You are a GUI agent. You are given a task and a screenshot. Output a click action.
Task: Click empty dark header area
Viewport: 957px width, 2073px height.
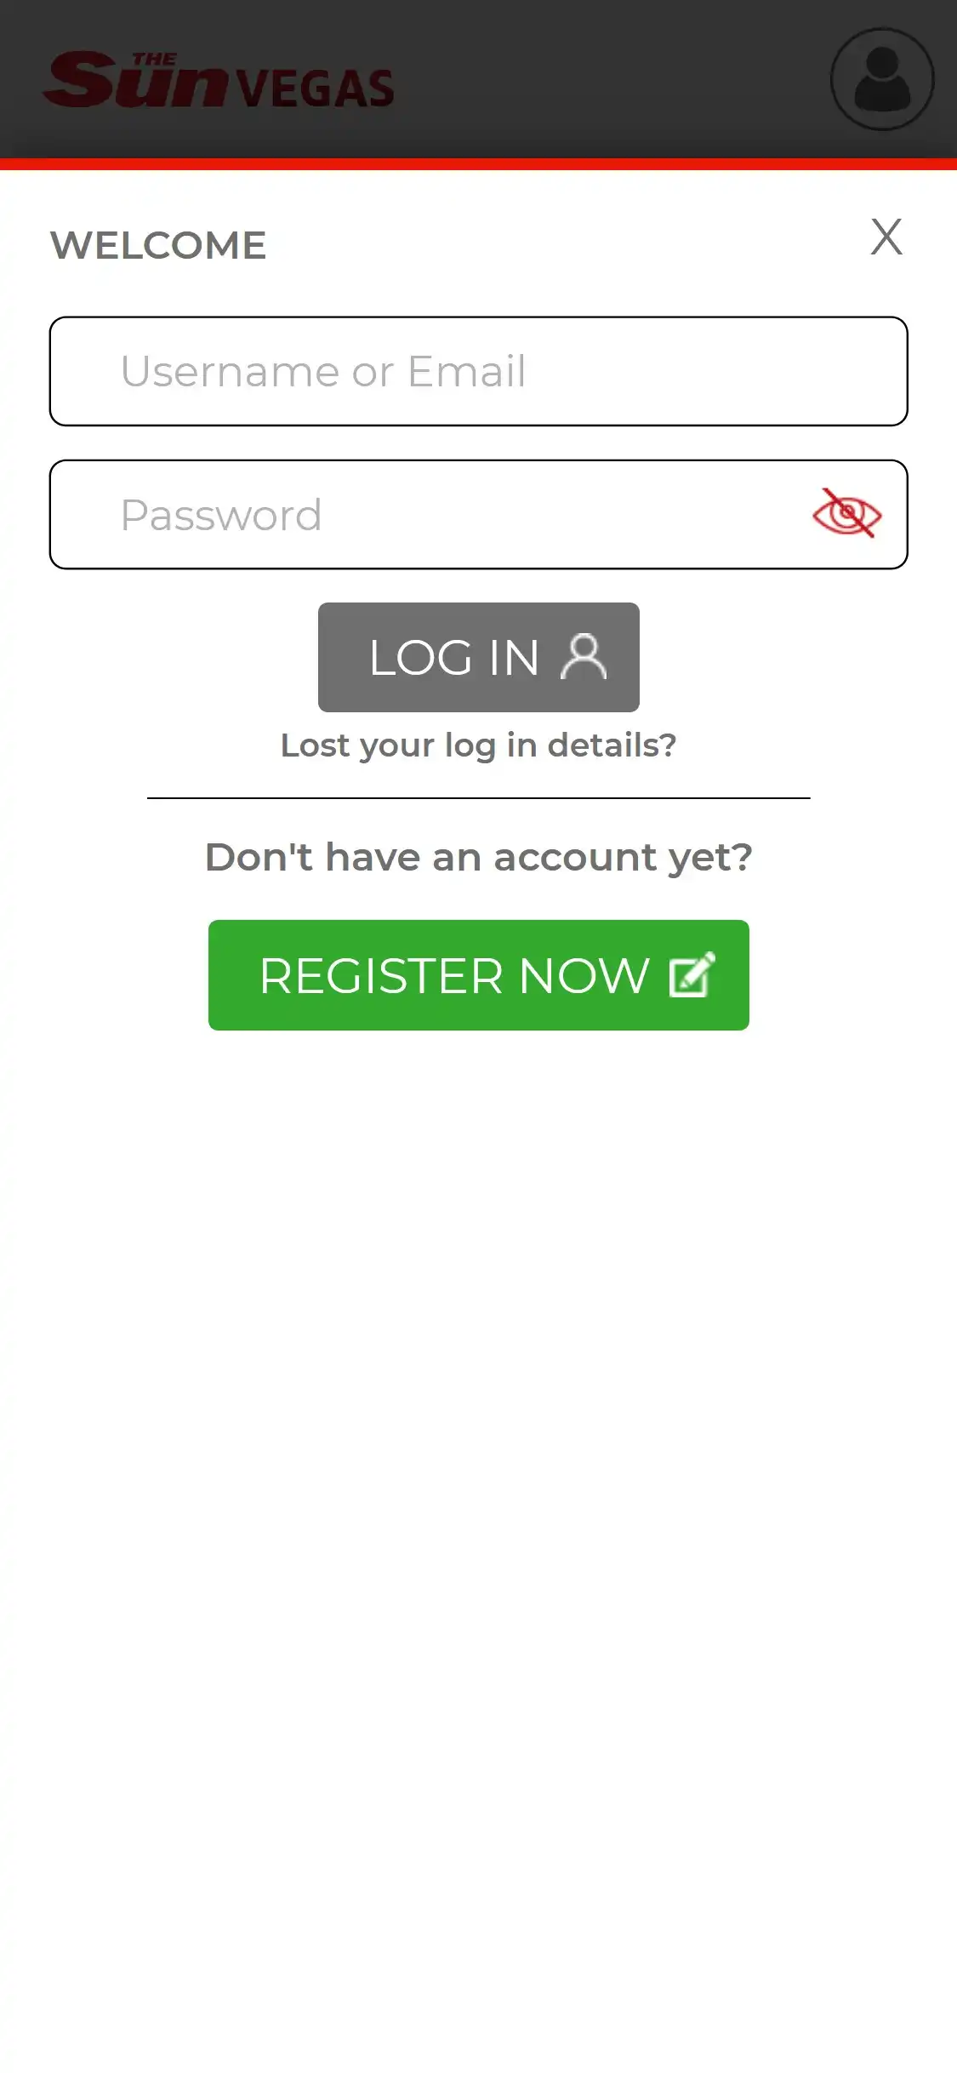(x=612, y=79)
